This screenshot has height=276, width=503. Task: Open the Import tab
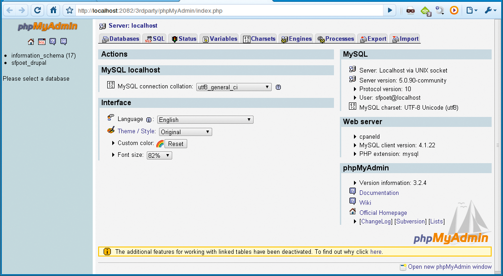(x=405, y=39)
